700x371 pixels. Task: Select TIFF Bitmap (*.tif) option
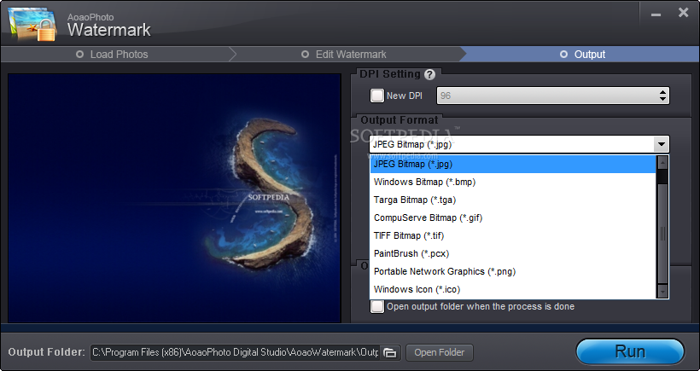point(513,235)
